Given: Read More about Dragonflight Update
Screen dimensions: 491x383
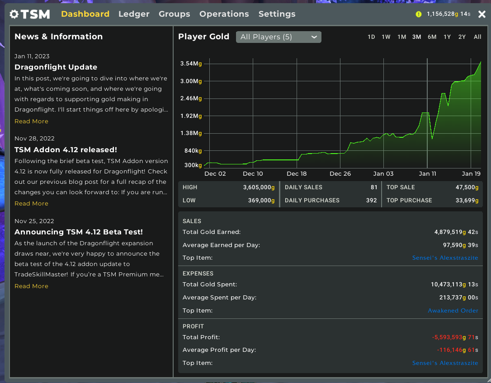Looking at the screenshot, I should point(31,121).
